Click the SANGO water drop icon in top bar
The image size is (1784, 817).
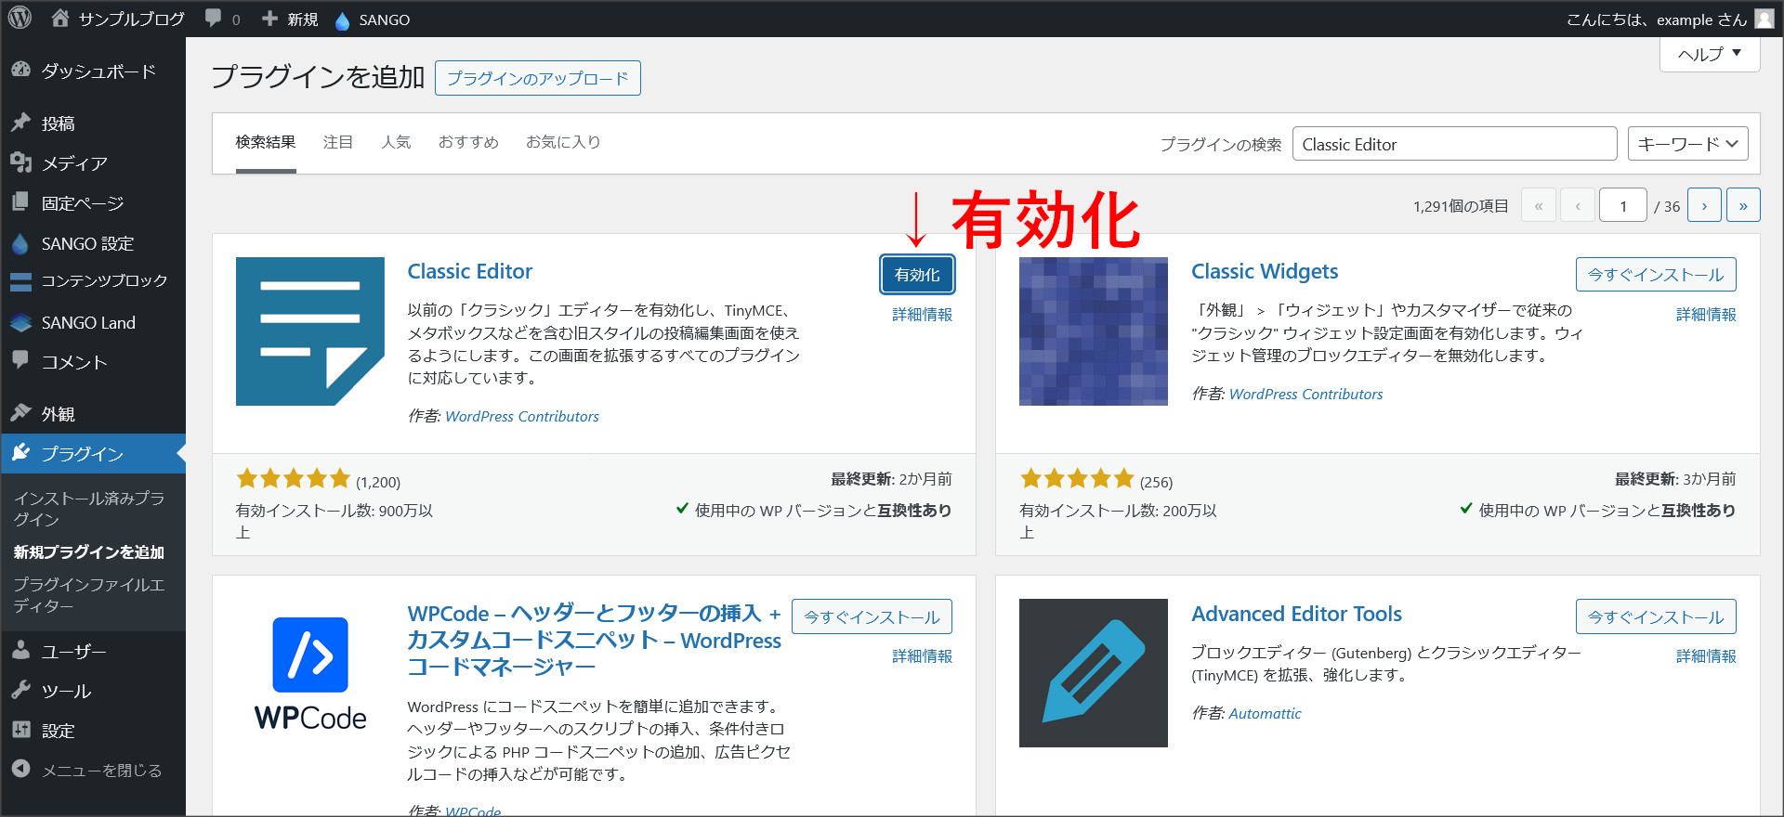coord(342,20)
